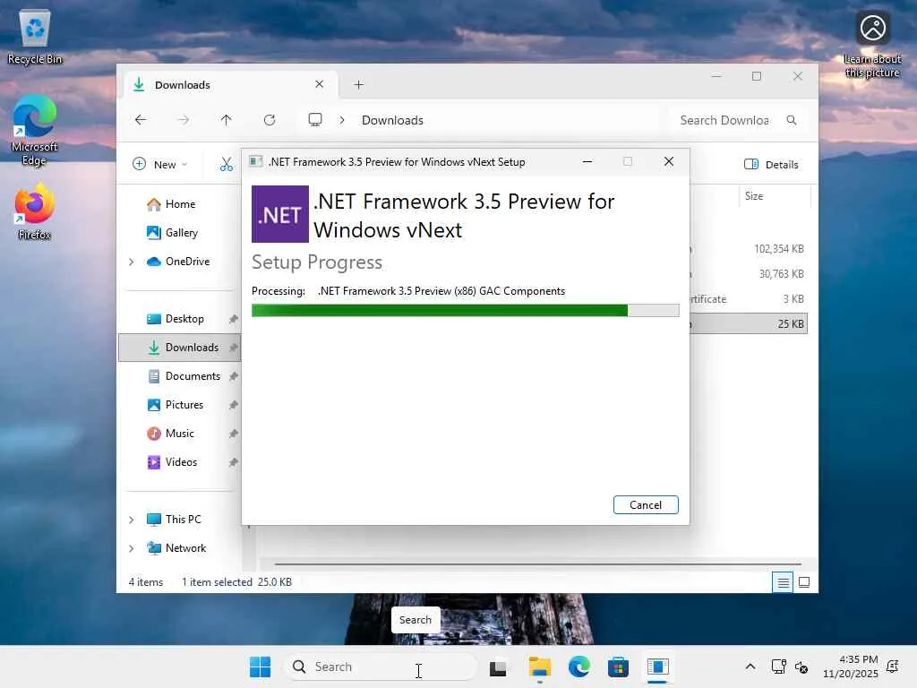917x688 pixels.
Task: Select OneDrive in navigation pane
Action: pyautogui.click(x=187, y=262)
